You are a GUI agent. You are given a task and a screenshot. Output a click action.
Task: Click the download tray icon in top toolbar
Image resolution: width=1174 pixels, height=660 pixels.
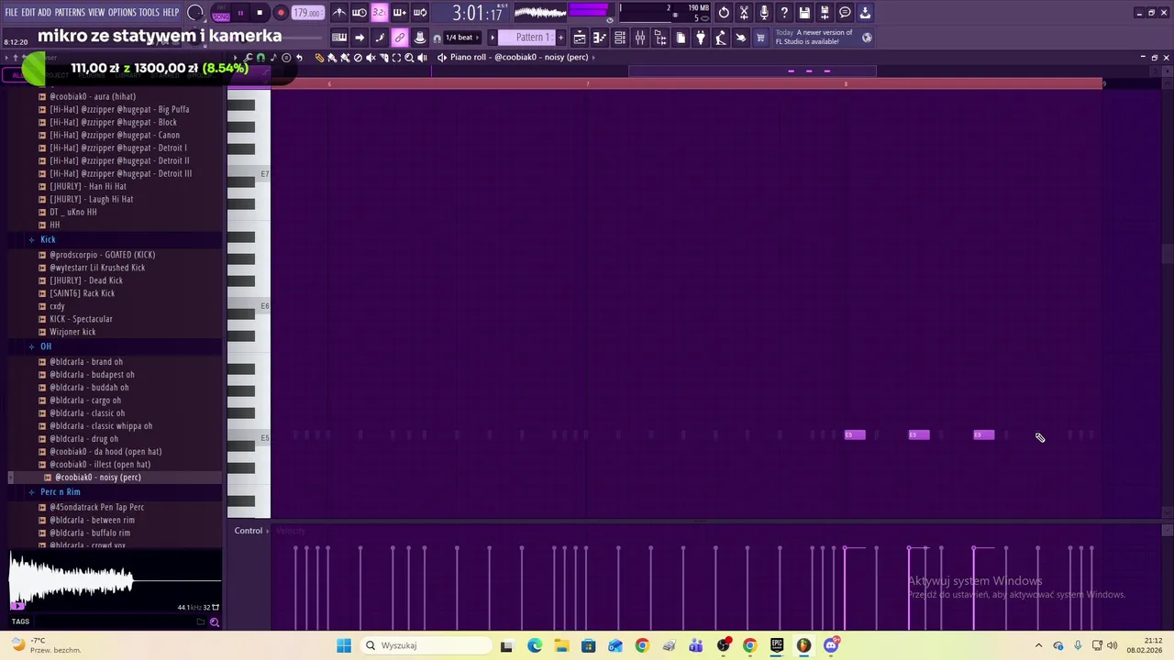[865, 13]
